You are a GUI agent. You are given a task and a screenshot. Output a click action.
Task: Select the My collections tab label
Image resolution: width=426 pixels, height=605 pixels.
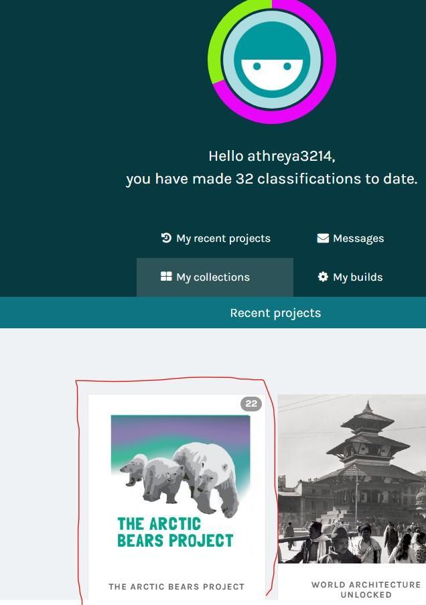pyautogui.click(x=213, y=277)
